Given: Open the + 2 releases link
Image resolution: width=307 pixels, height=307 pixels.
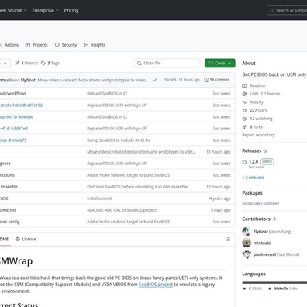Looking at the screenshot, I should 253,178.
